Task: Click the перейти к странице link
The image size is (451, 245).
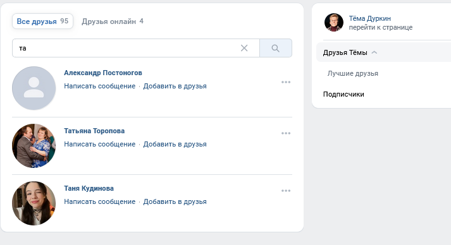Action: [381, 28]
